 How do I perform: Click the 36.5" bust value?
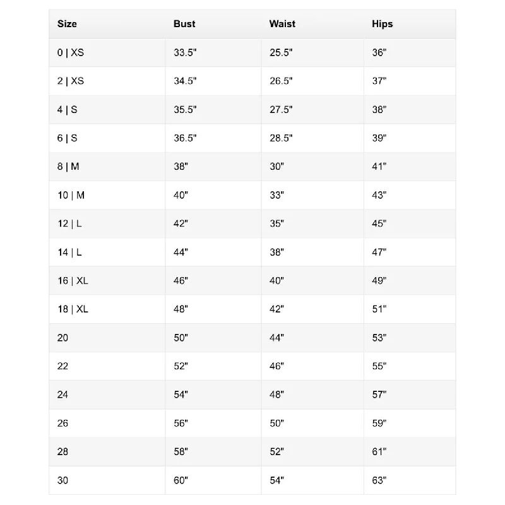[x=185, y=138]
